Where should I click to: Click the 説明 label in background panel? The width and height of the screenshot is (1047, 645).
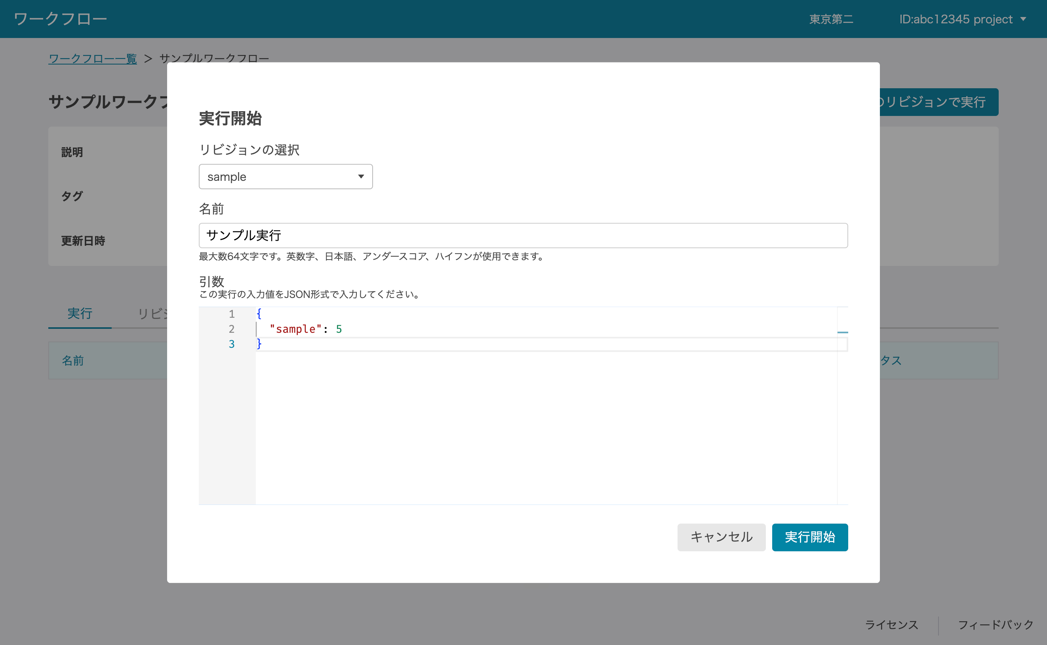pyautogui.click(x=72, y=152)
